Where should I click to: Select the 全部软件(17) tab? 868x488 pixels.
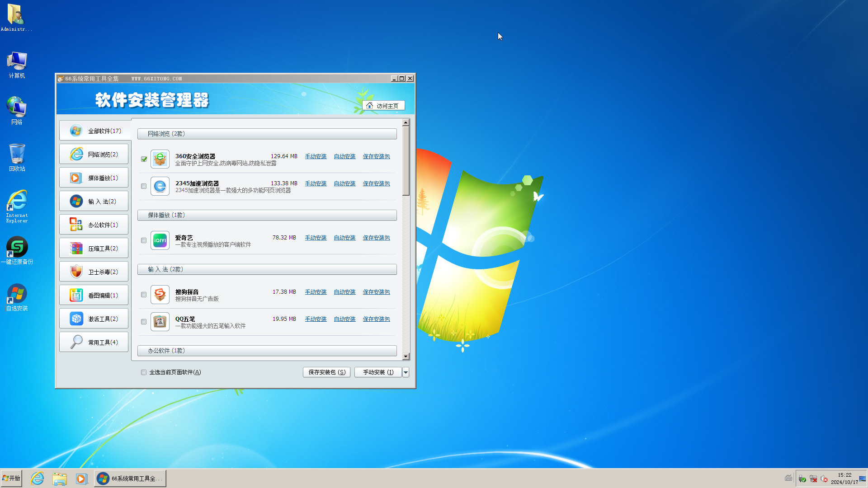[x=95, y=131]
